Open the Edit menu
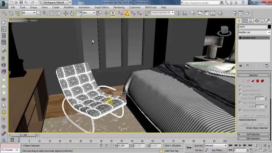Image resolution: width=272 pixels, height=153 pixels. (13, 8)
